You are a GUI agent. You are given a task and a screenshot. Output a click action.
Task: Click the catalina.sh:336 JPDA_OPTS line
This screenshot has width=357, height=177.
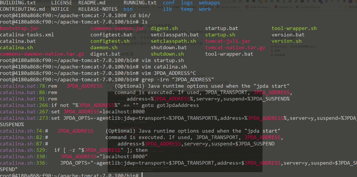point(178,166)
